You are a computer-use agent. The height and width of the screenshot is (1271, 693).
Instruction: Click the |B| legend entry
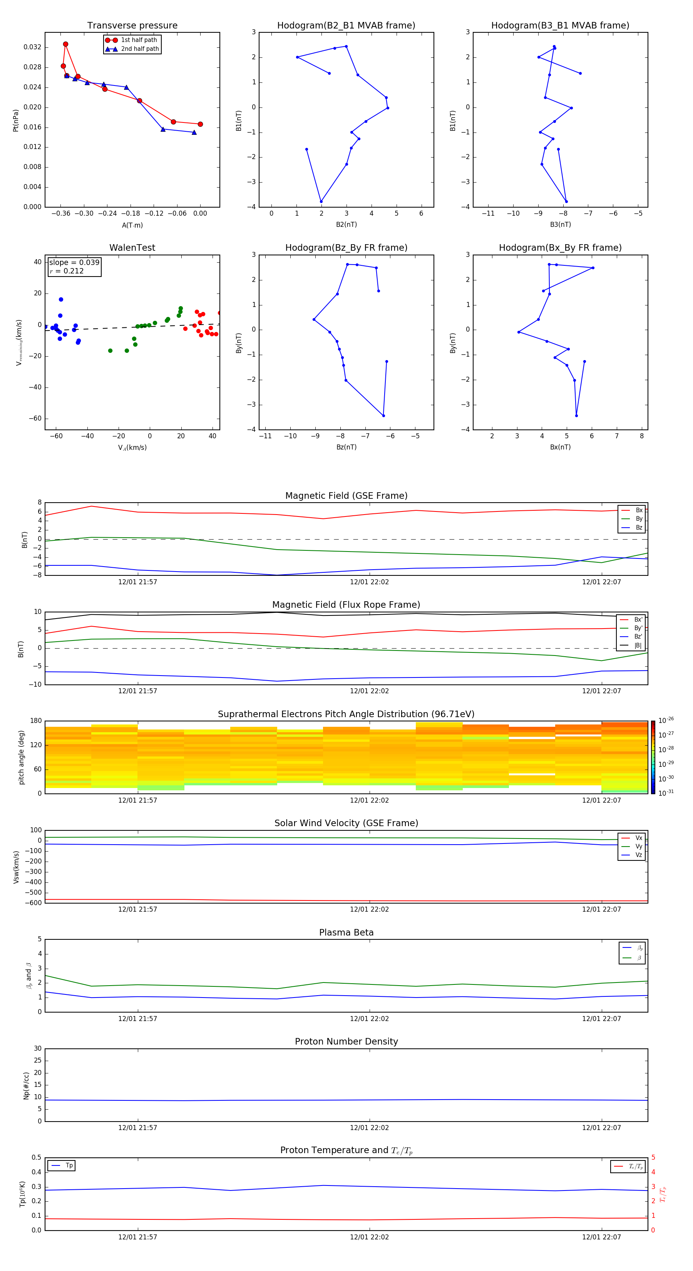[x=631, y=646]
